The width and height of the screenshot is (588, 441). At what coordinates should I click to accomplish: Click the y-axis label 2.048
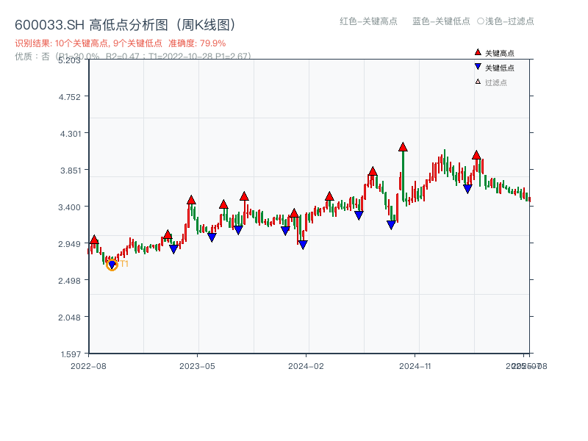coord(69,318)
